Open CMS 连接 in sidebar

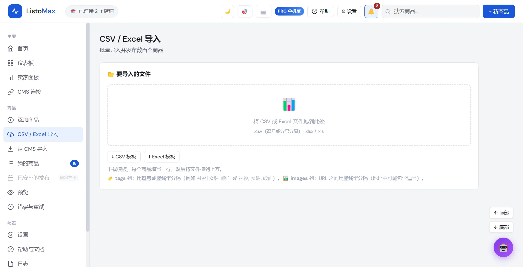(x=43, y=92)
